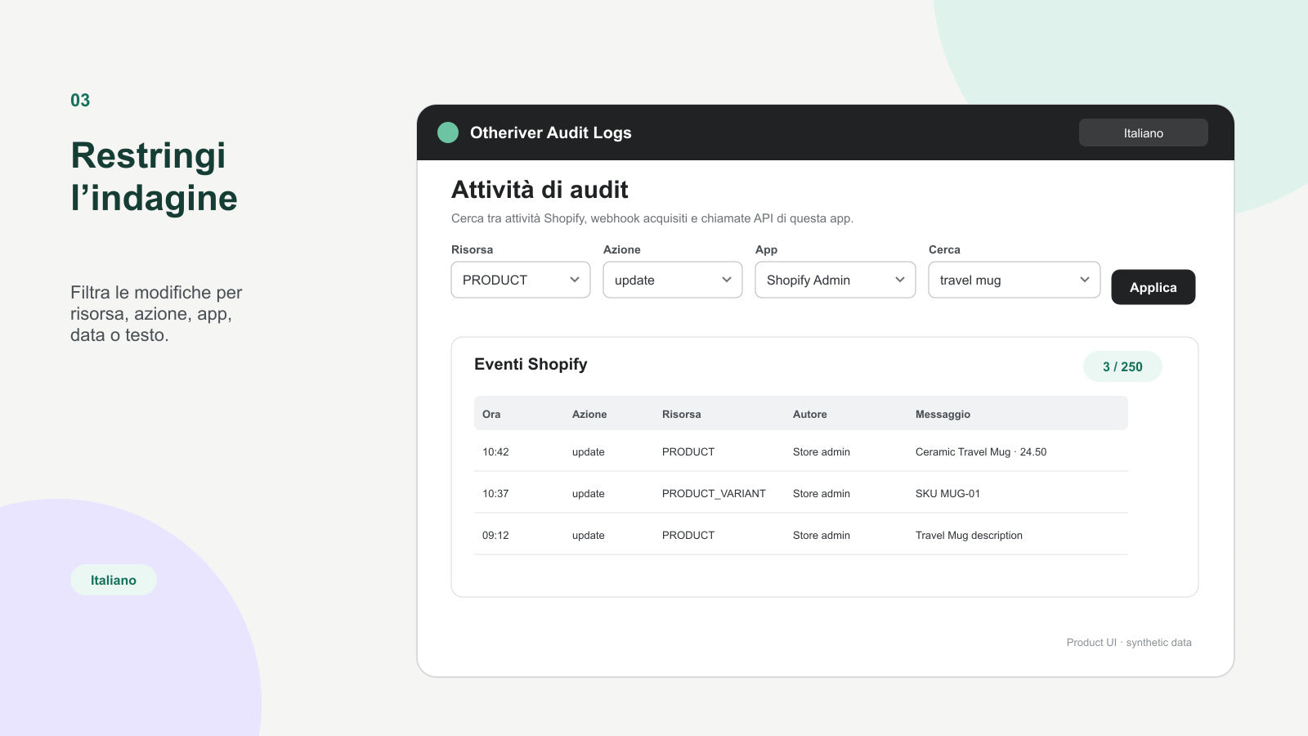Image resolution: width=1308 pixels, height=736 pixels.
Task: Click Store admin in the 09:12 row
Action: pos(822,535)
